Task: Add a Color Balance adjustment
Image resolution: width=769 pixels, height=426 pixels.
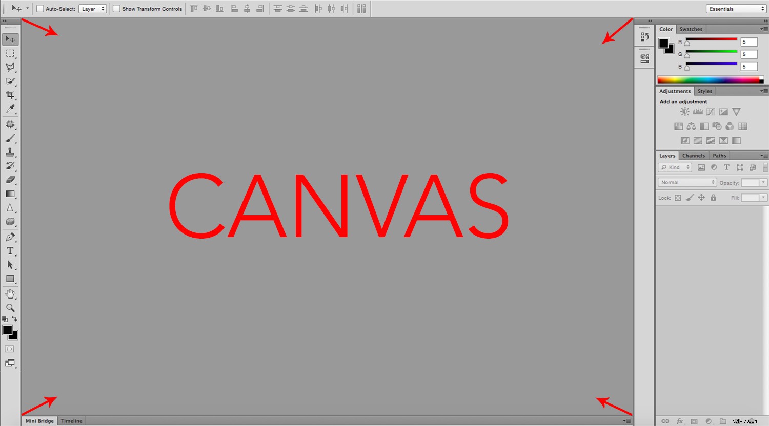Action: click(x=691, y=126)
